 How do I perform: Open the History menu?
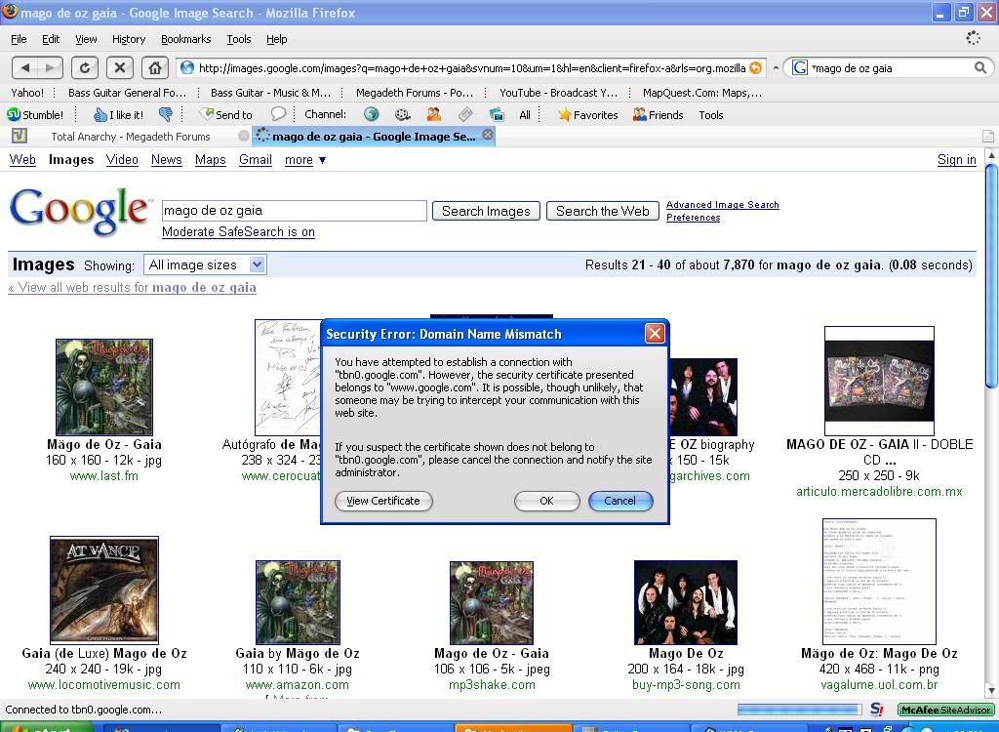pos(129,39)
